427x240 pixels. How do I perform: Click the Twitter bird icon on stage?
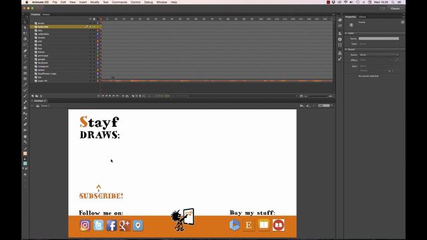[98, 225]
